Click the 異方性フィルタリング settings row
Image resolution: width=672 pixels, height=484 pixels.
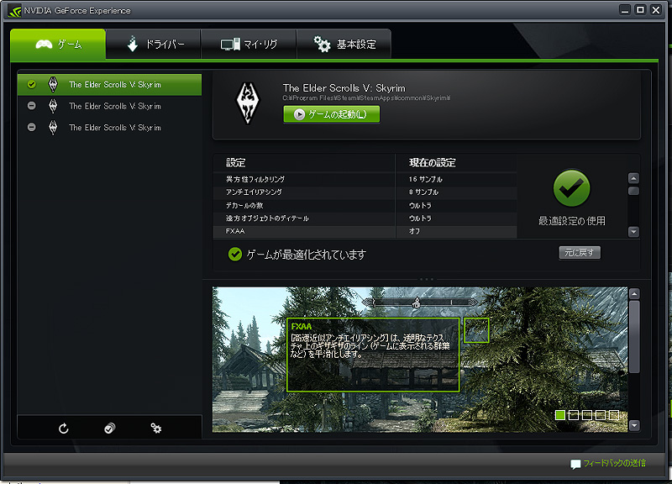pos(365,179)
